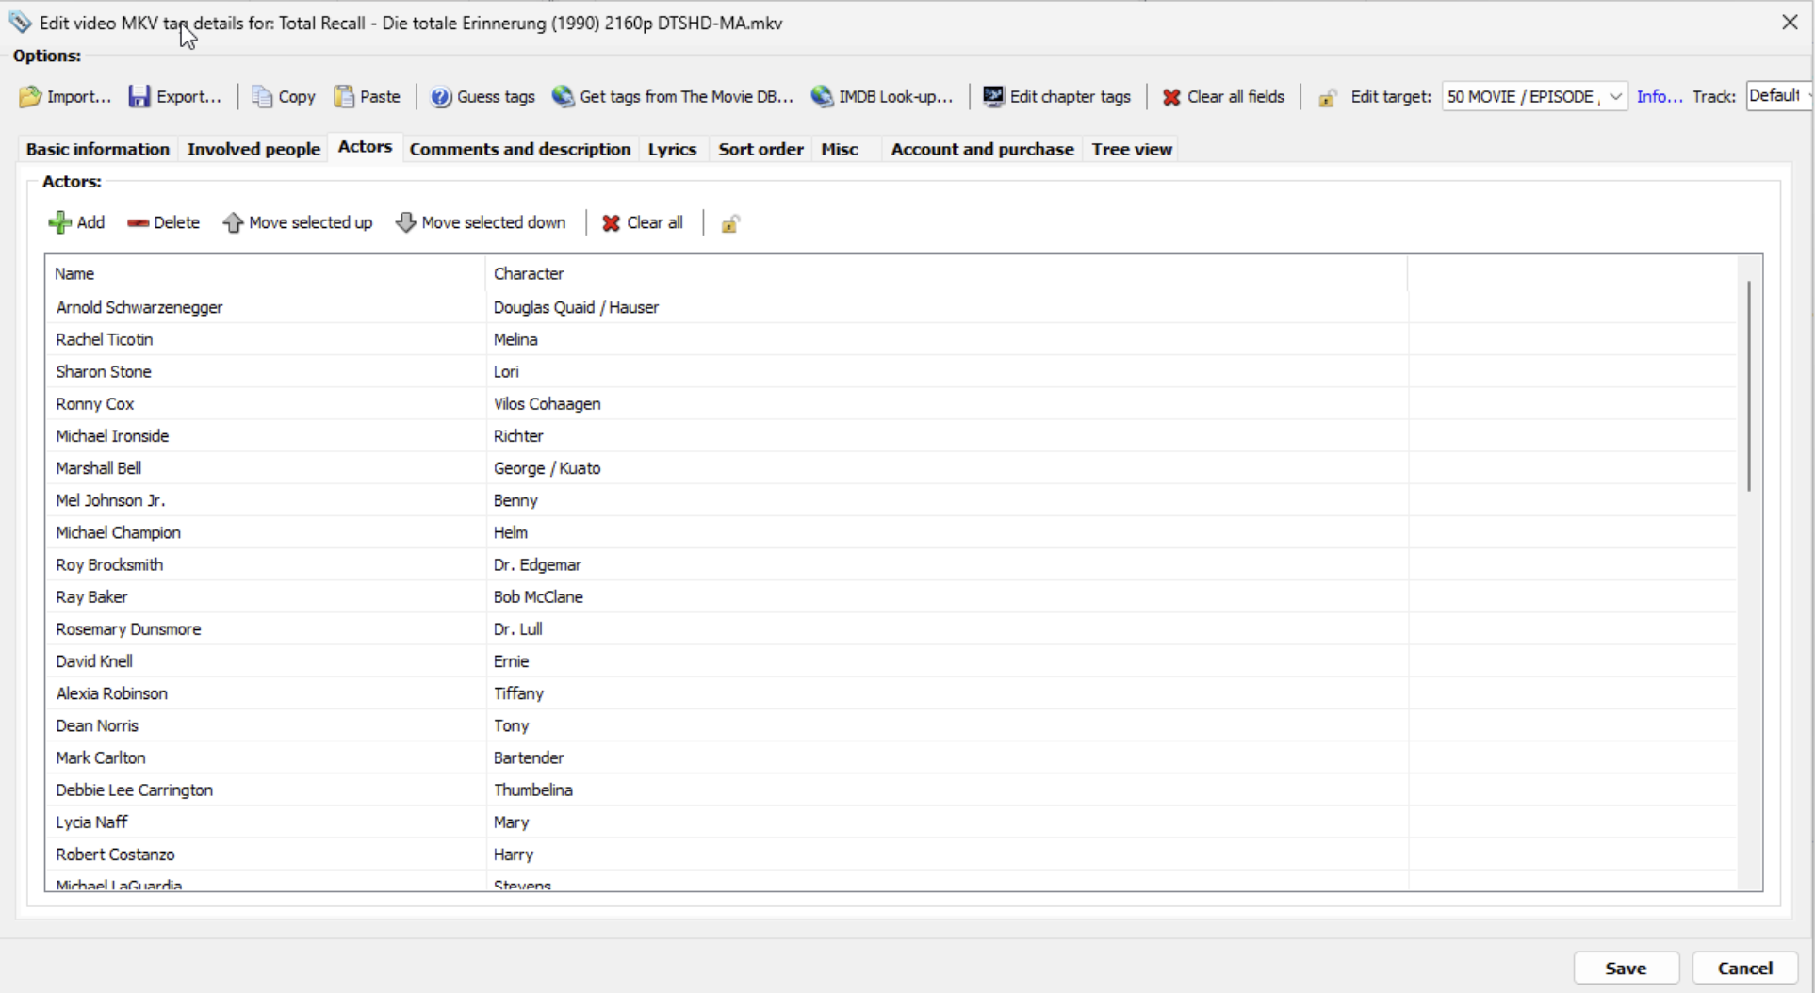This screenshot has width=1815, height=993.
Task: Click the Name column header
Action: tap(265, 273)
